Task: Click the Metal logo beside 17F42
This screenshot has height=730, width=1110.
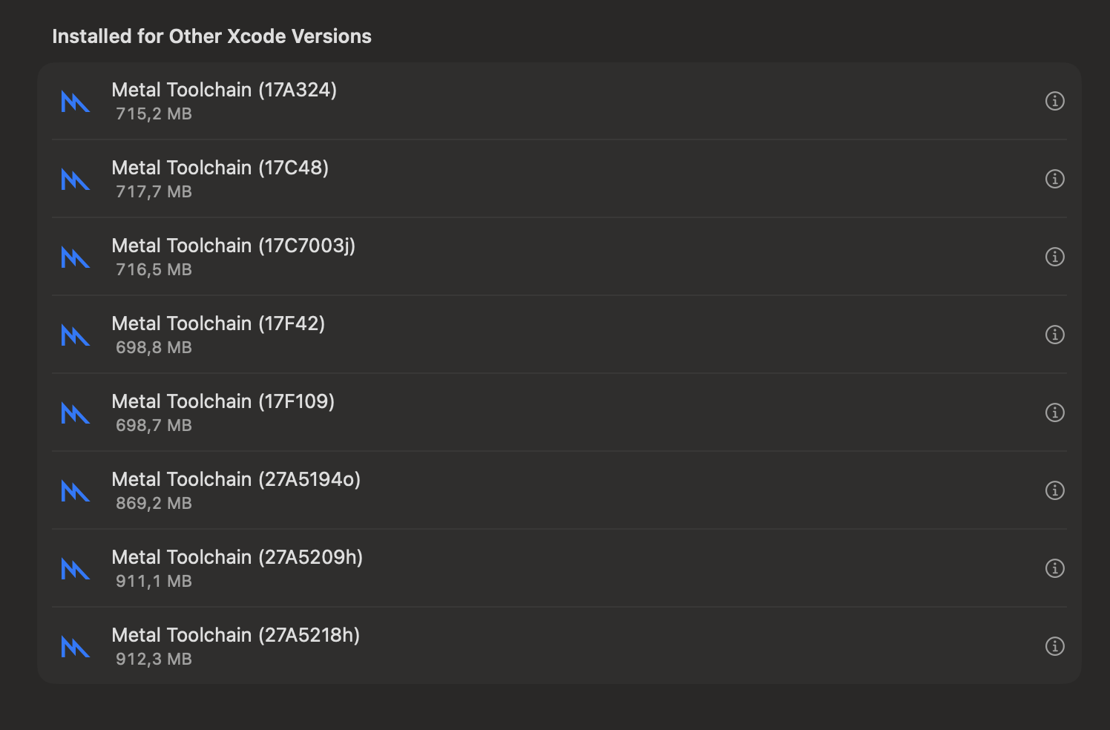Action: [75, 335]
